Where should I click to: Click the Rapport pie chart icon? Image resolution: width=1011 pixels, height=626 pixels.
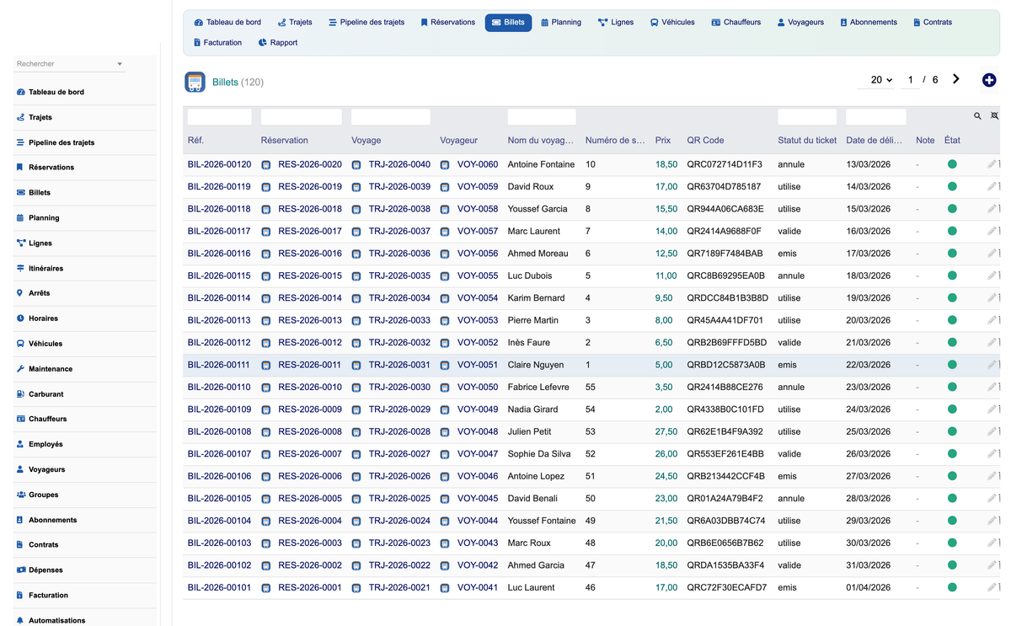(x=263, y=43)
